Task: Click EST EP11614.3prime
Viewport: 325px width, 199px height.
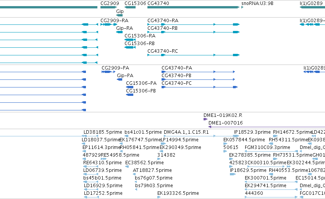Action: tap(102, 147)
